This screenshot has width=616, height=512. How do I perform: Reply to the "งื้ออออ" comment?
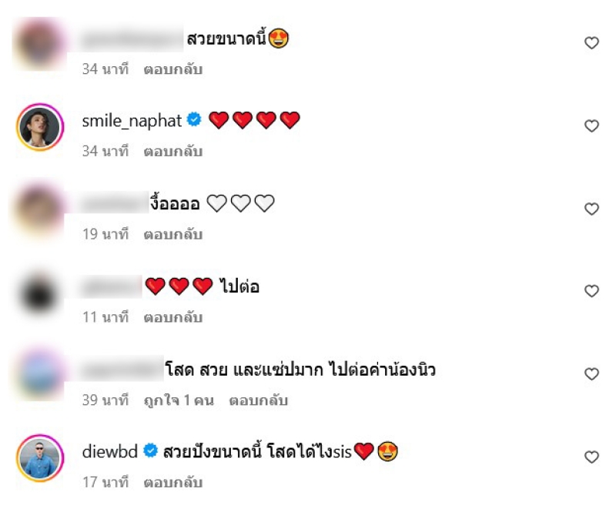tap(172, 235)
